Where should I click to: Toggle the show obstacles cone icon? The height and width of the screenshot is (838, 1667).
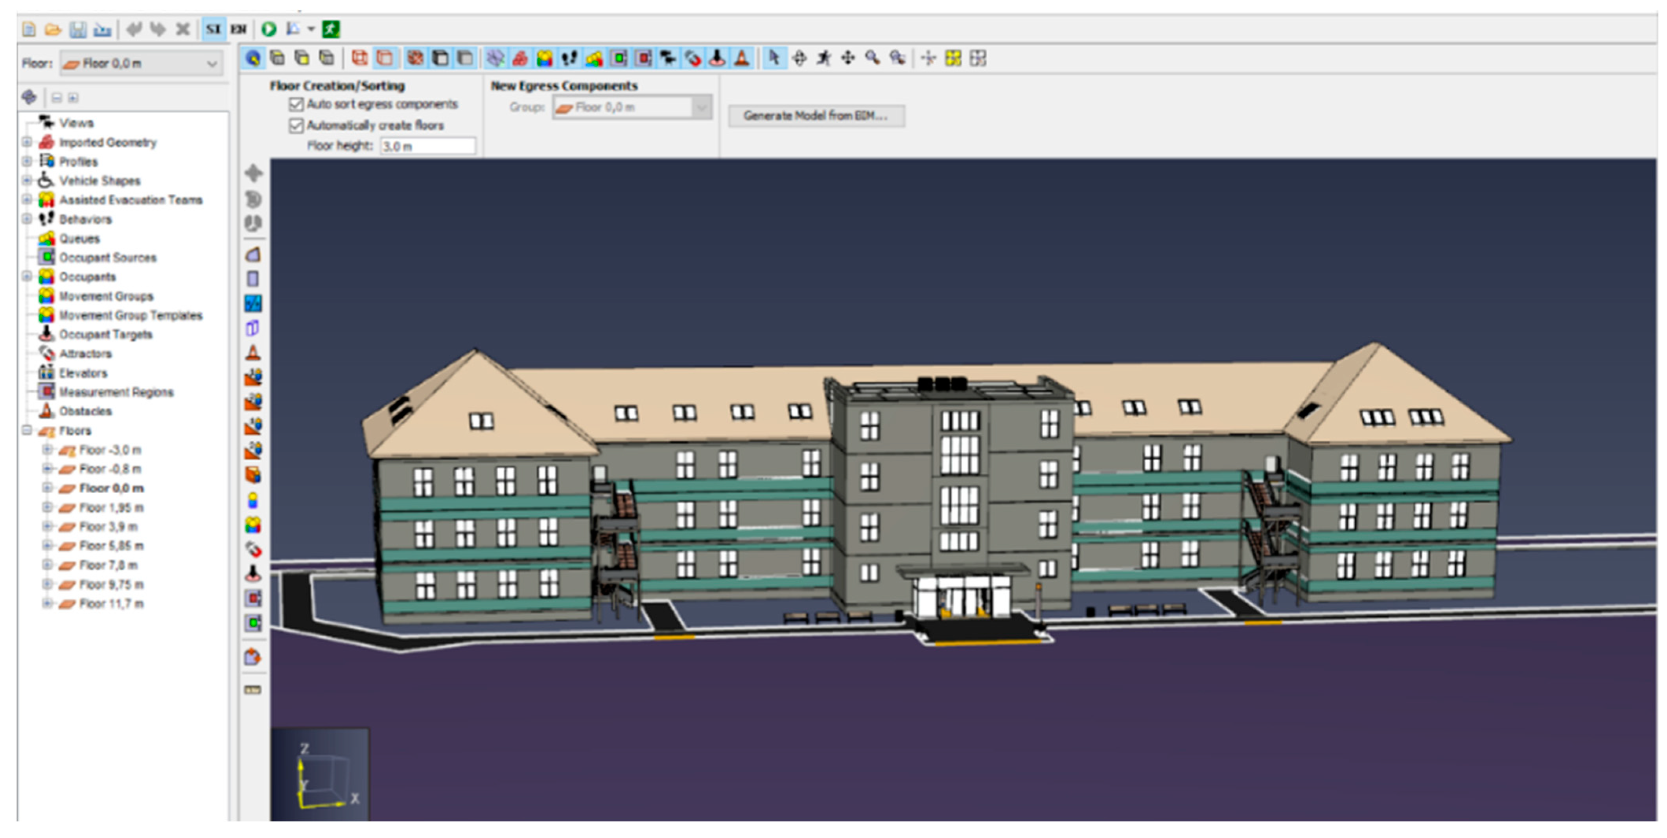[x=742, y=58]
